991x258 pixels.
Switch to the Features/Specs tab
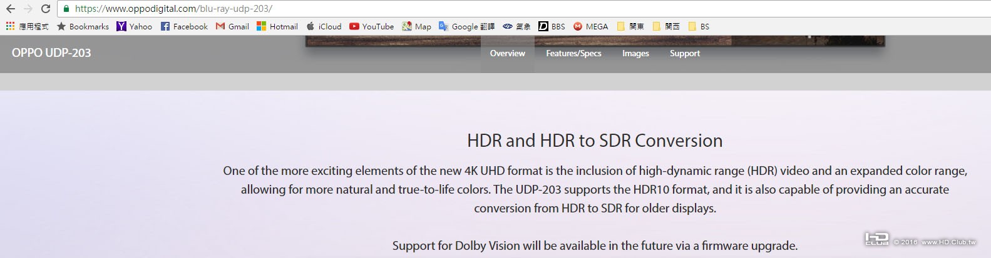coord(573,54)
